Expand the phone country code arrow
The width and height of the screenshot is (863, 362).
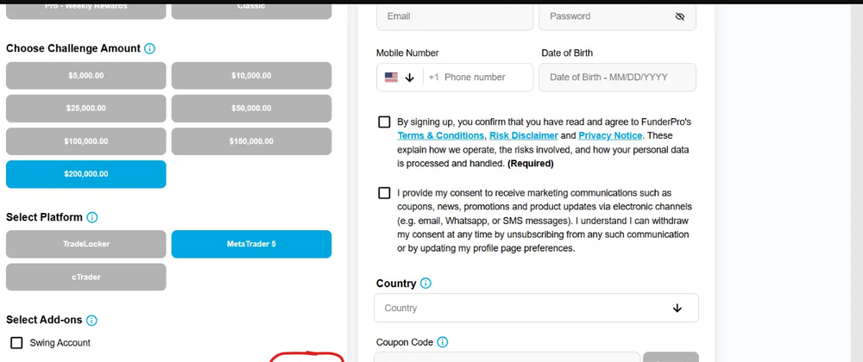click(x=410, y=78)
